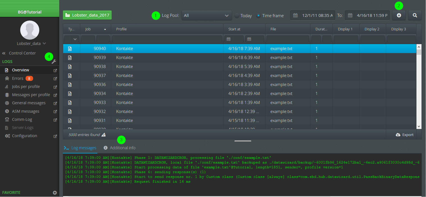The image size is (426, 197).
Task: Click the user avatar picture
Action: pos(29,30)
